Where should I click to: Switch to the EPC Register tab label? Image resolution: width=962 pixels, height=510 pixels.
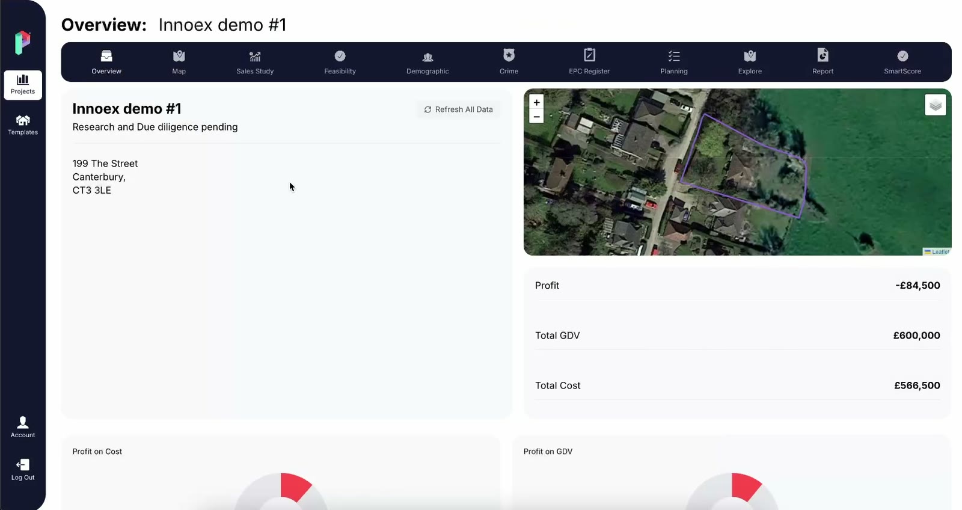pos(589,71)
